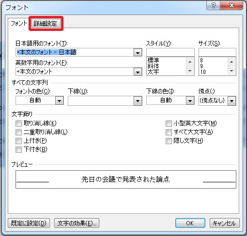Close the フォント dialog window

click(x=232, y=5)
